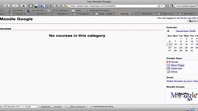
Task: Open Guido van Dijk profile link
Action: coord(188,18)
